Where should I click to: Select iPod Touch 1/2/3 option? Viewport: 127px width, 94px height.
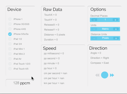[10, 64]
